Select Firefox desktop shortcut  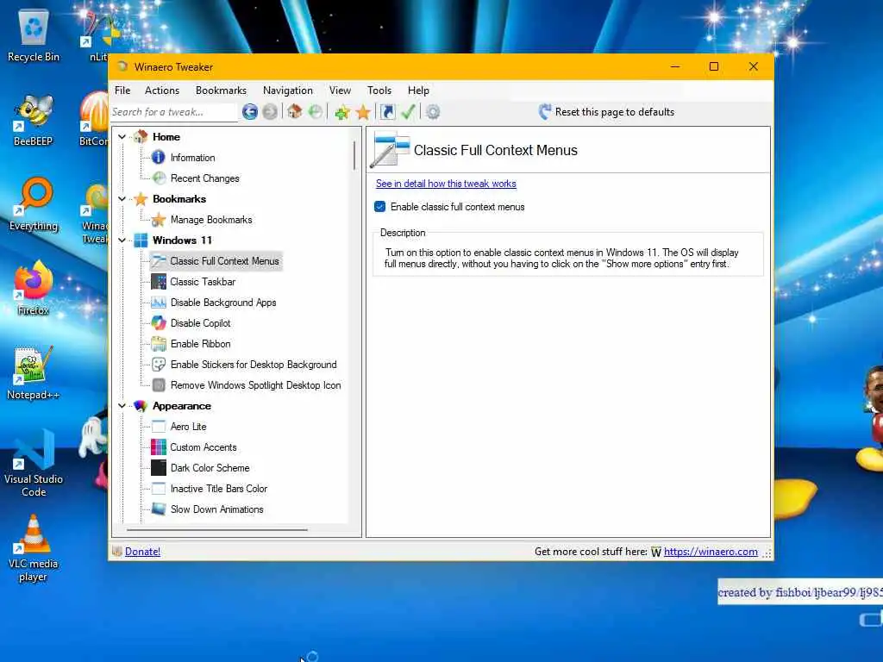pos(34,289)
